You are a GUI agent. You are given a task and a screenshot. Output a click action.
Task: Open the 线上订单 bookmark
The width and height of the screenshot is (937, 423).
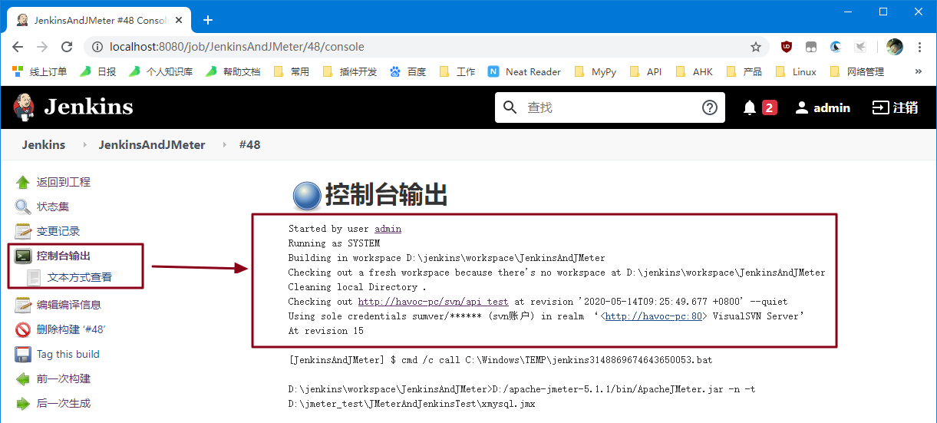tap(39, 71)
